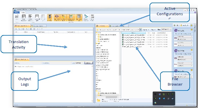198x108 pixels.
Task: Switch to the Translation Builder panel tab
Action: click(38, 26)
